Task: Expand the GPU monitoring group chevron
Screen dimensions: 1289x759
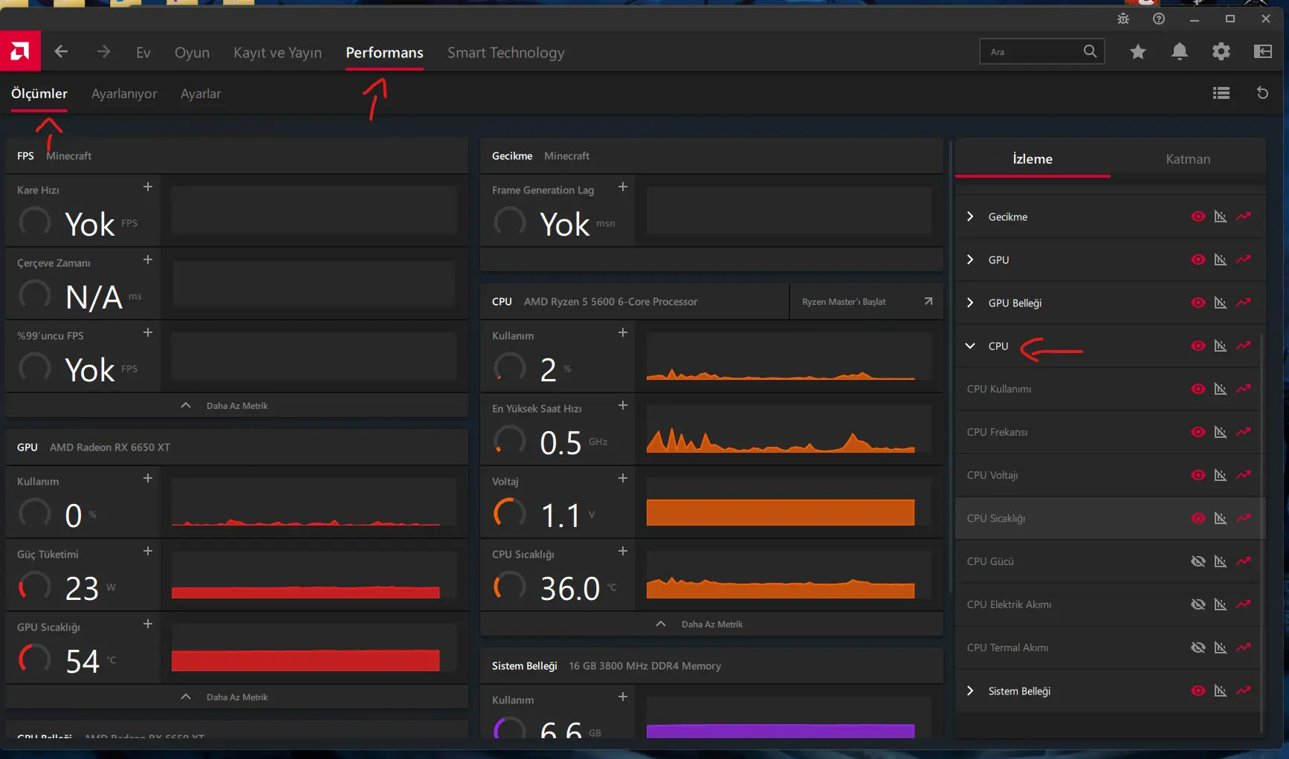Action: 970,259
